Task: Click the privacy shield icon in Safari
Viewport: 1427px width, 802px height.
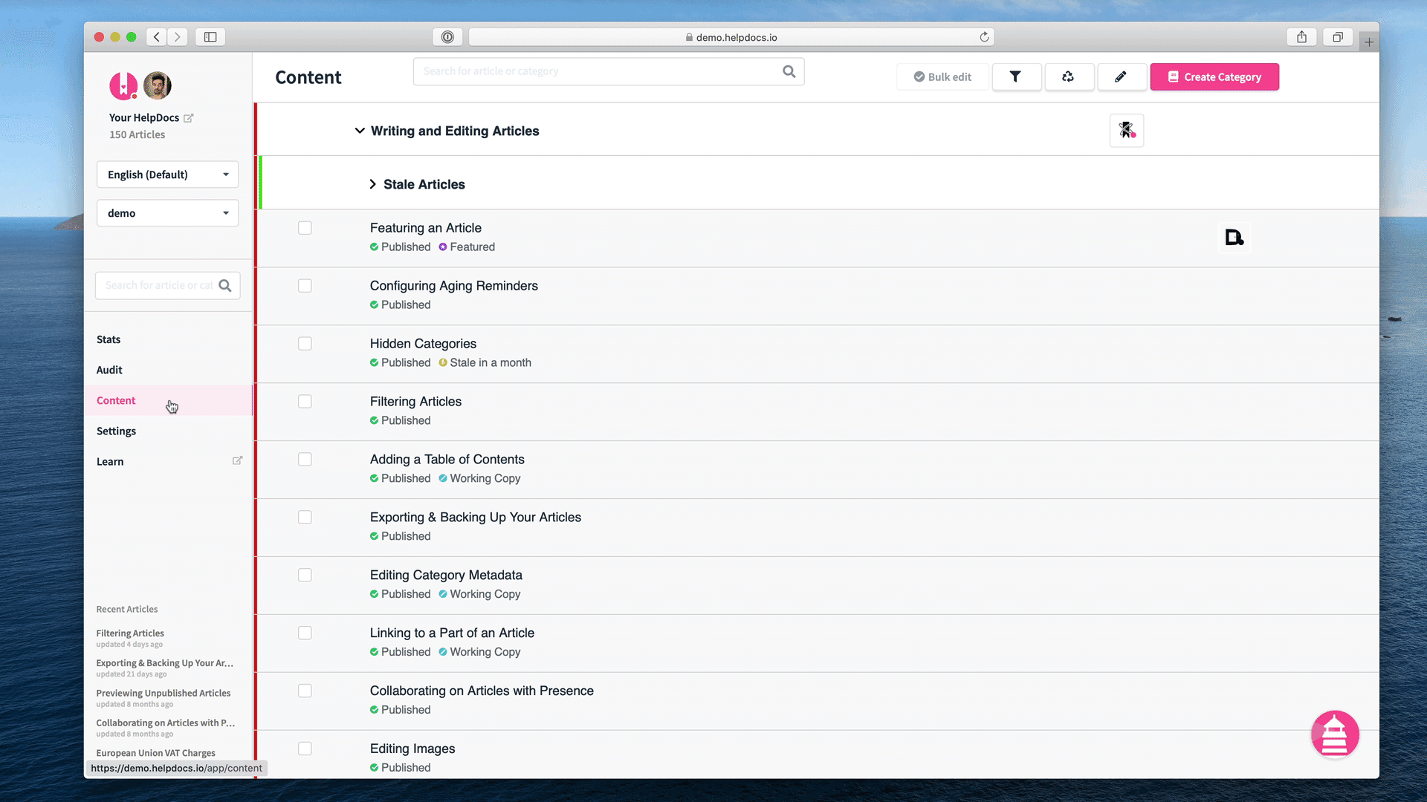Action: click(x=447, y=37)
